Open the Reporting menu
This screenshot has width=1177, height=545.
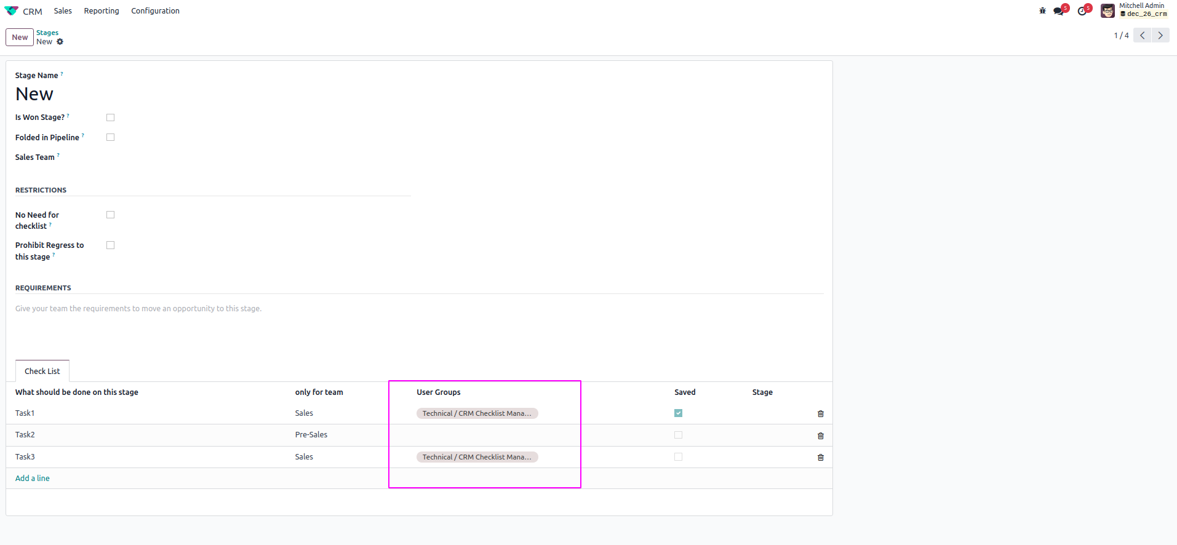click(x=102, y=11)
